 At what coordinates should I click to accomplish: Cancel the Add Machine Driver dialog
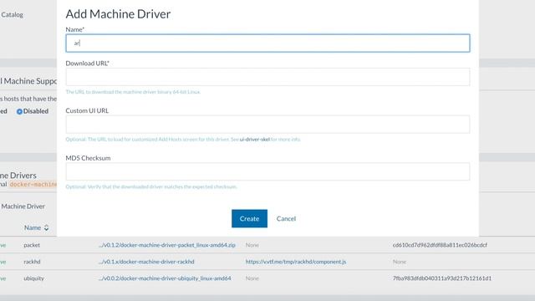pos(286,219)
